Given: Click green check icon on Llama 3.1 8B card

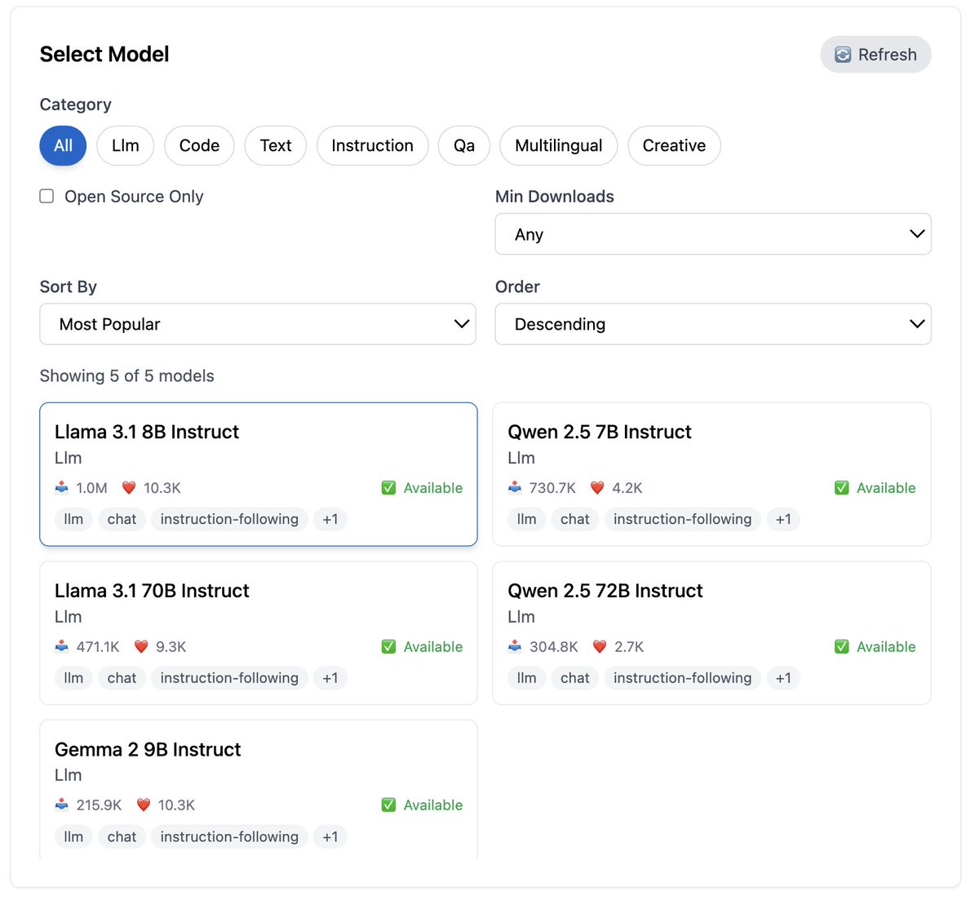Looking at the screenshot, I should pyautogui.click(x=388, y=488).
